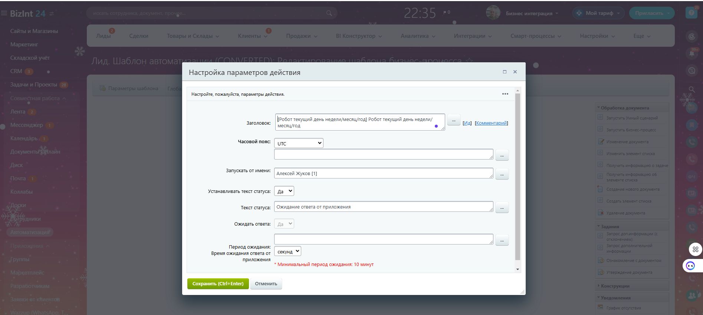The height and width of the screenshot is (315, 703).
Task: Open the help question mark icon
Action: [691, 13]
